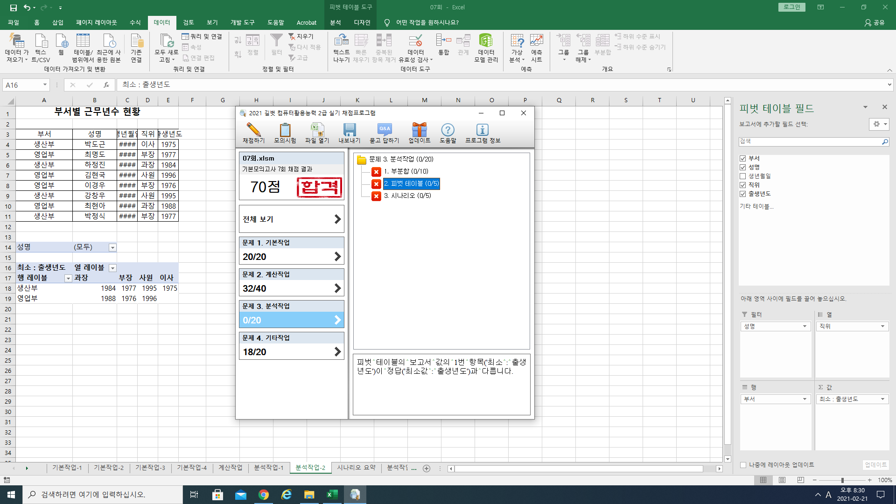The image size is (896, 504).
Task: Click the 로그인 button in title bar
Action: point(792,7)
